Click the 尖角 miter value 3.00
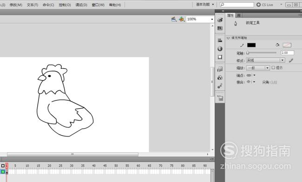The image size is (302, 182). [x=274, y=82]
